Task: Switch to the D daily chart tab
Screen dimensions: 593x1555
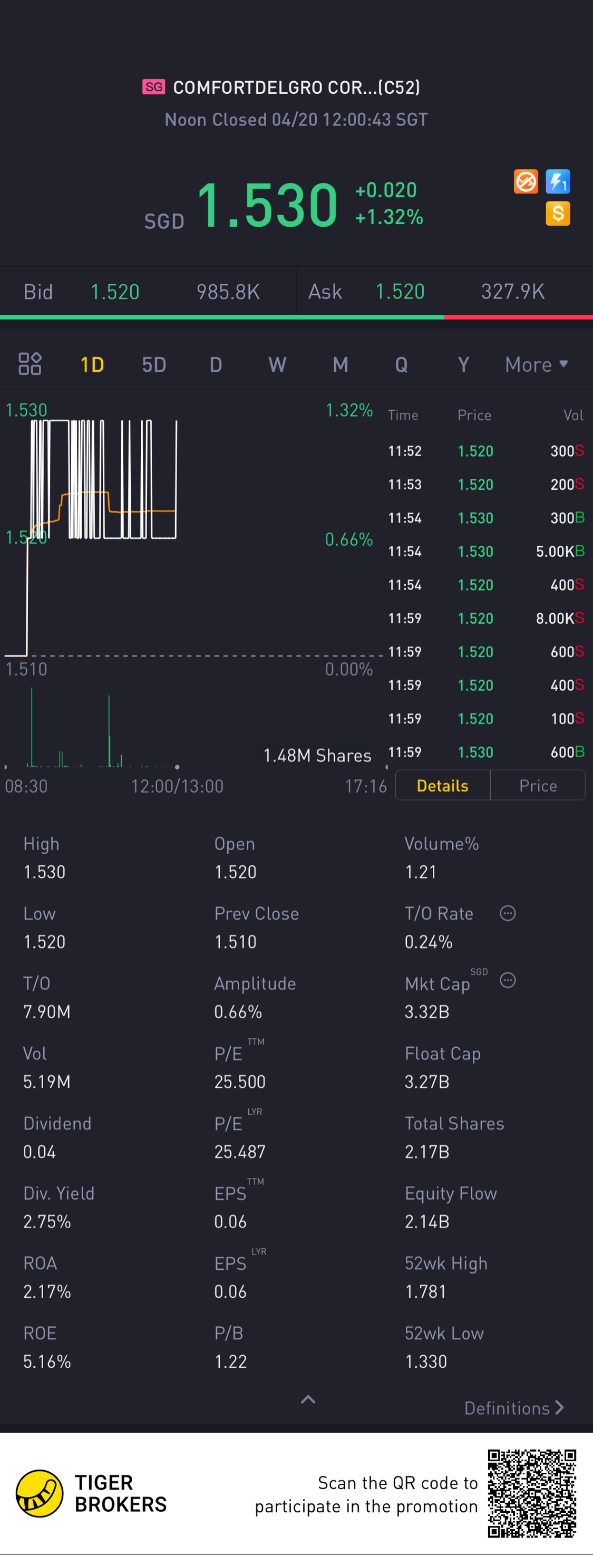Action: tap(216, 364)
